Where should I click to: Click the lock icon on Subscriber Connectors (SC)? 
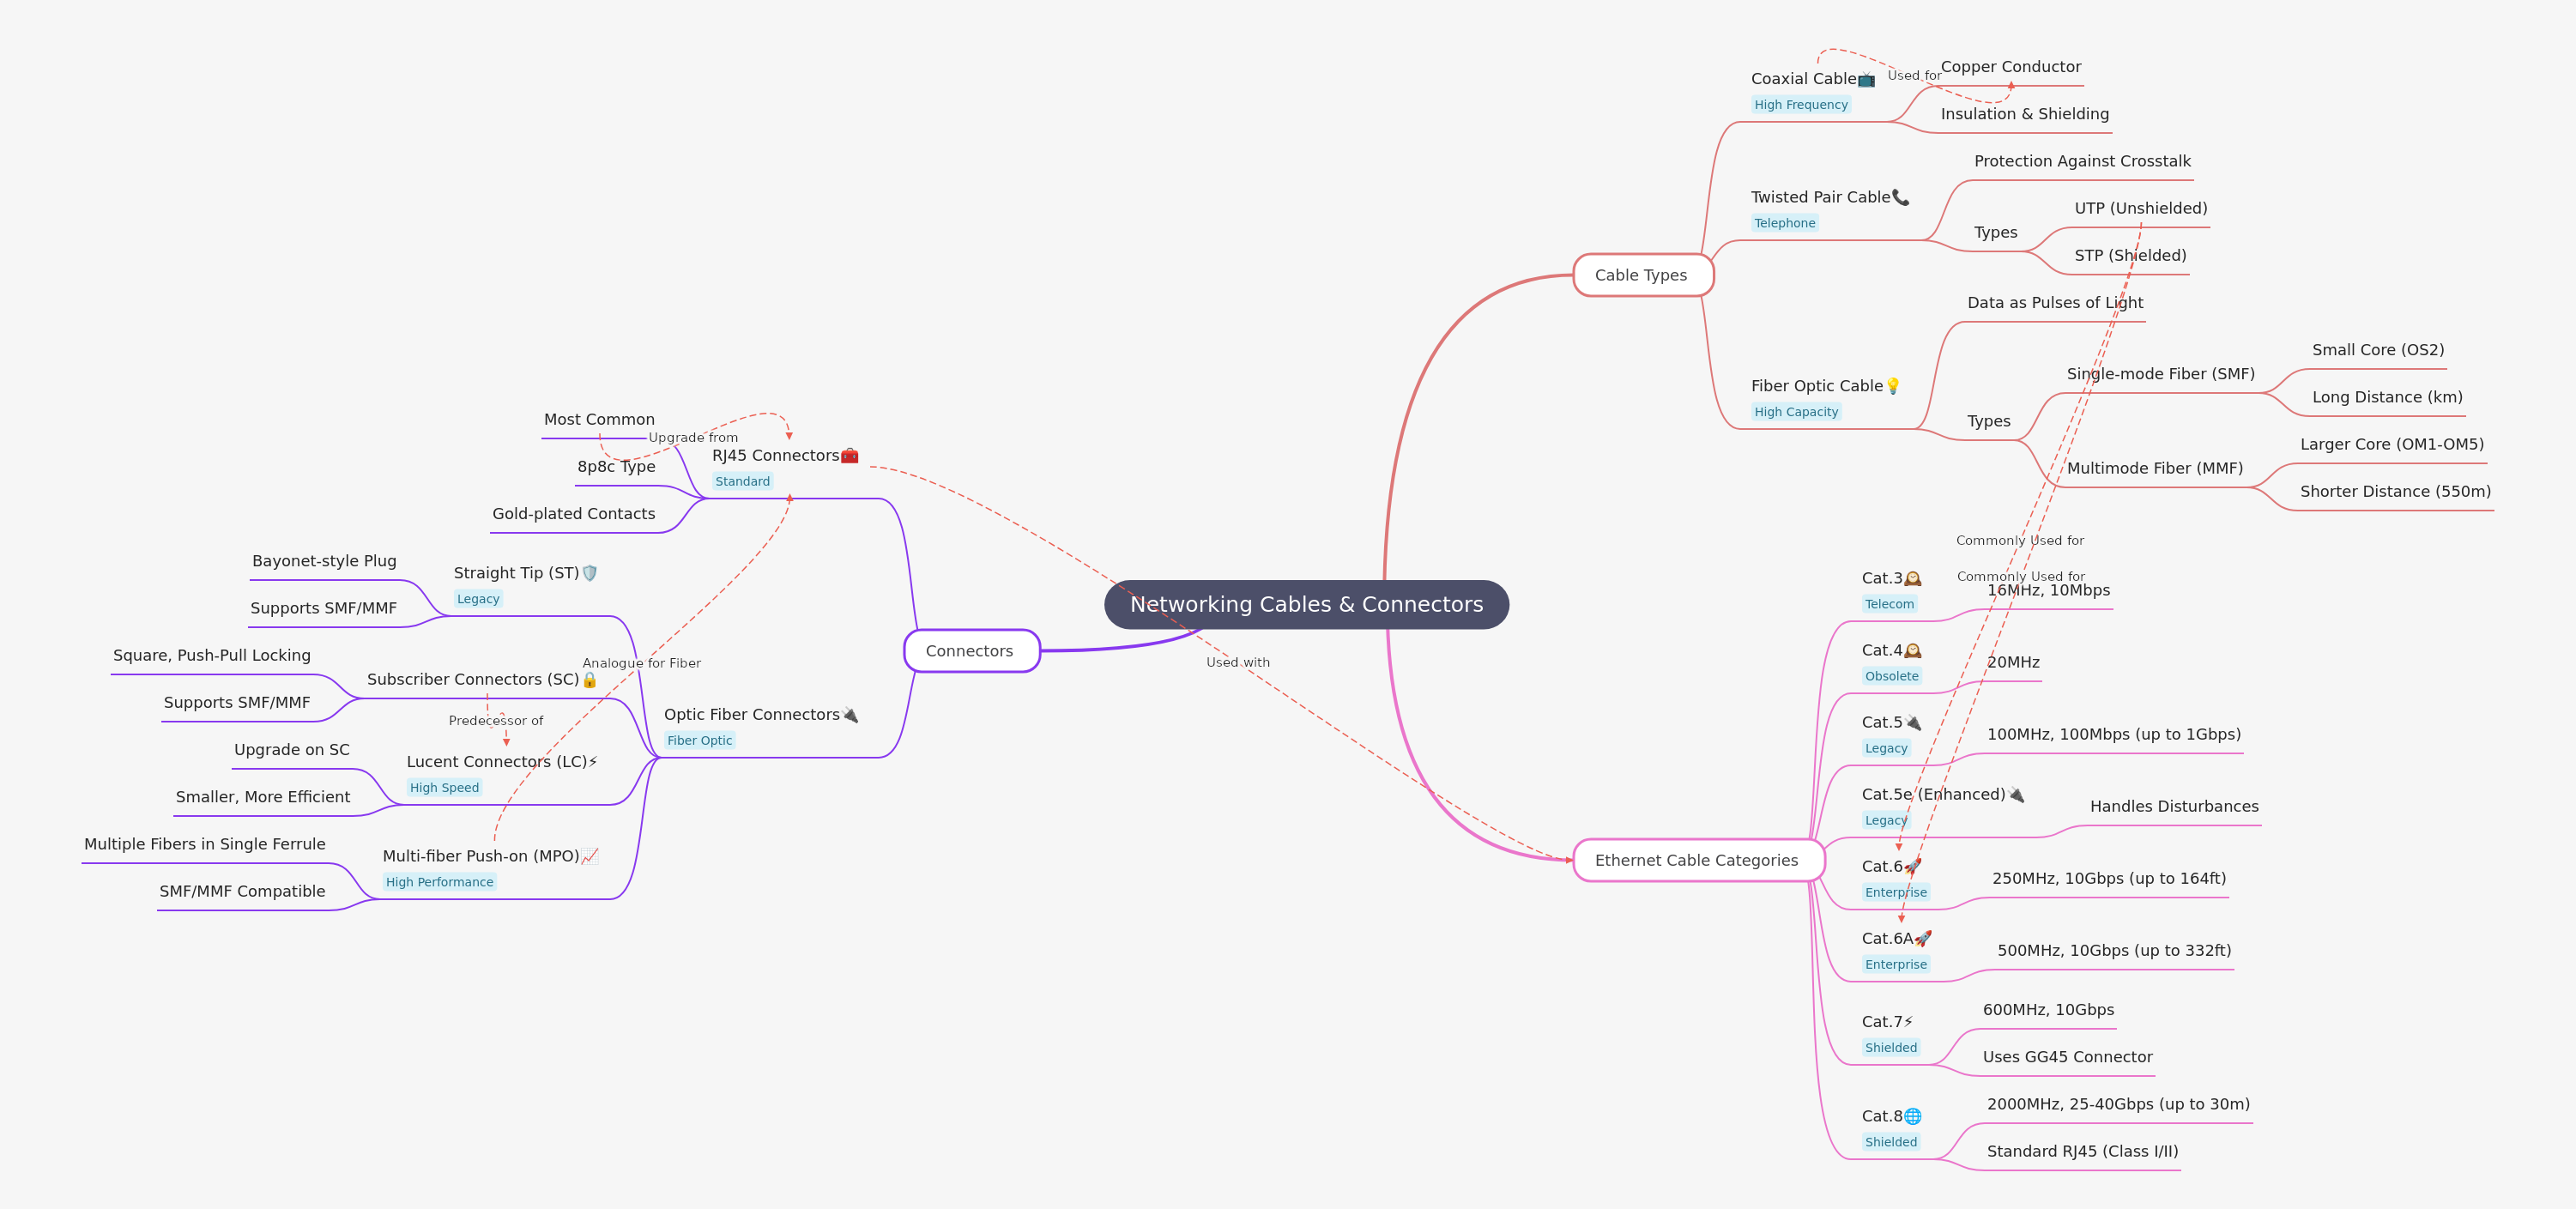click(x=589, y=680)
